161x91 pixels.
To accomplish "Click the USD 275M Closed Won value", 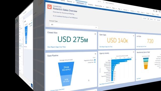I will coord(73,39).
